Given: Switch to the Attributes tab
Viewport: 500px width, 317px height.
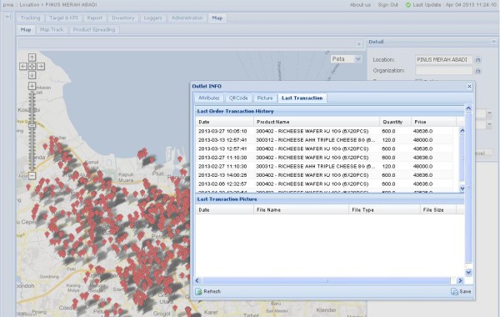Looking at the screenshot, I should click(x=209, y=98).
